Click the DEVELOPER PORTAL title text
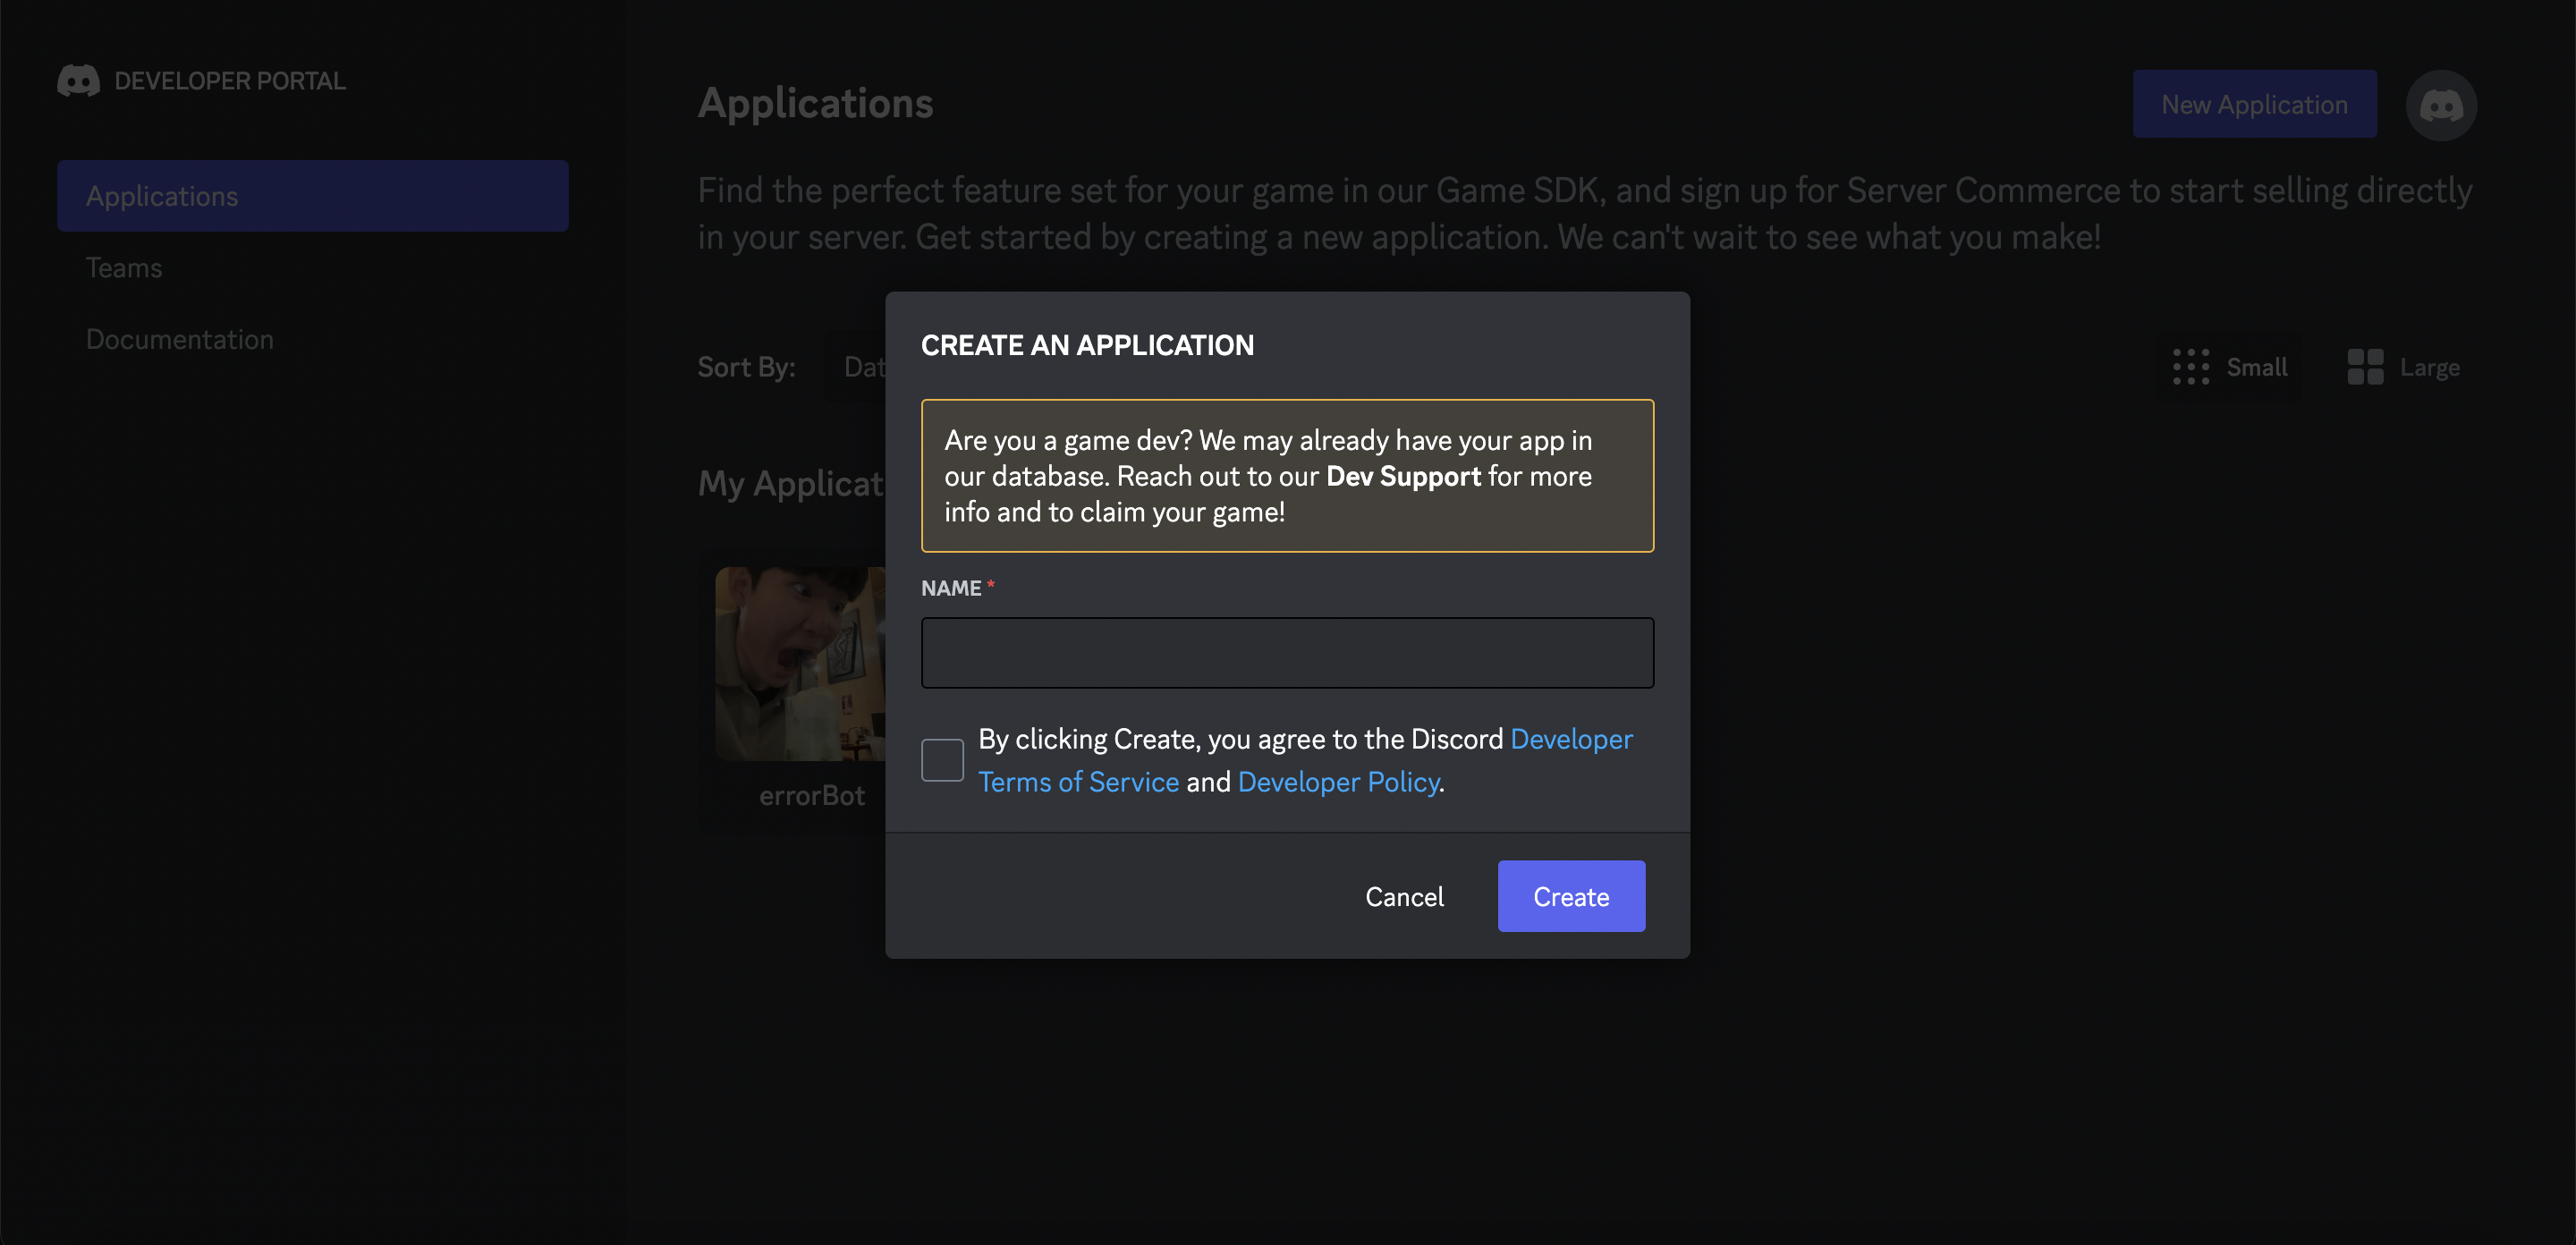The image size is (2576, 1245). [230, 81]
